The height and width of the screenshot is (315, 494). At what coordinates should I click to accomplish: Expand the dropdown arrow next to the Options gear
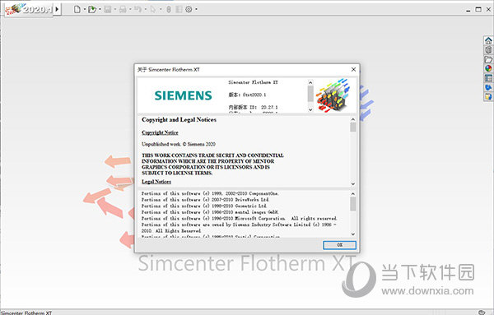(x=196, y=9)
